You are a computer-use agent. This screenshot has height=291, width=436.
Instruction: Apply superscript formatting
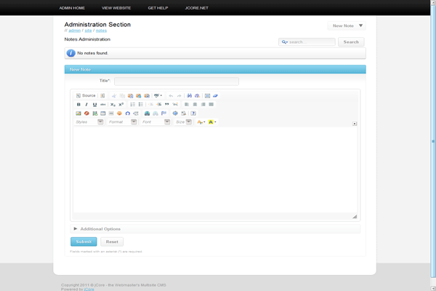point(121,105)
